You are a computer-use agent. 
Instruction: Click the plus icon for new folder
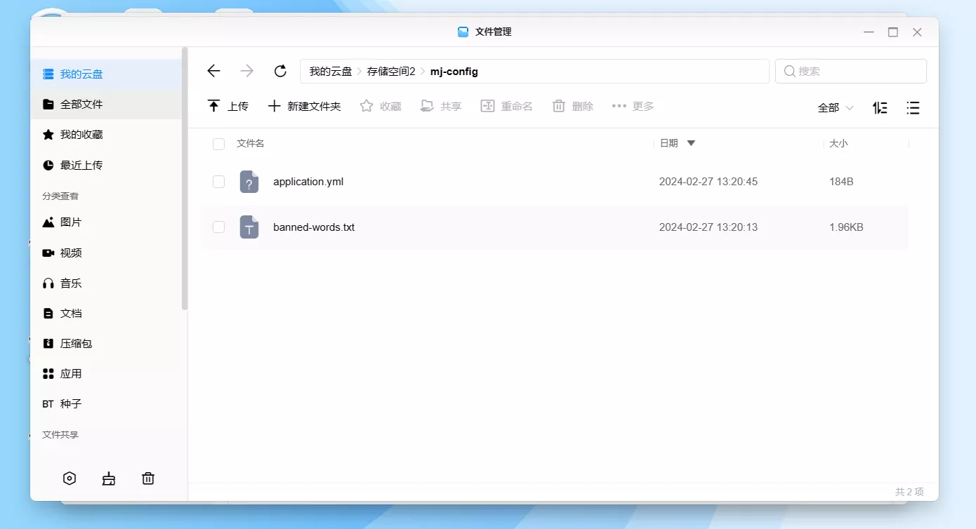tap(275, 106)
